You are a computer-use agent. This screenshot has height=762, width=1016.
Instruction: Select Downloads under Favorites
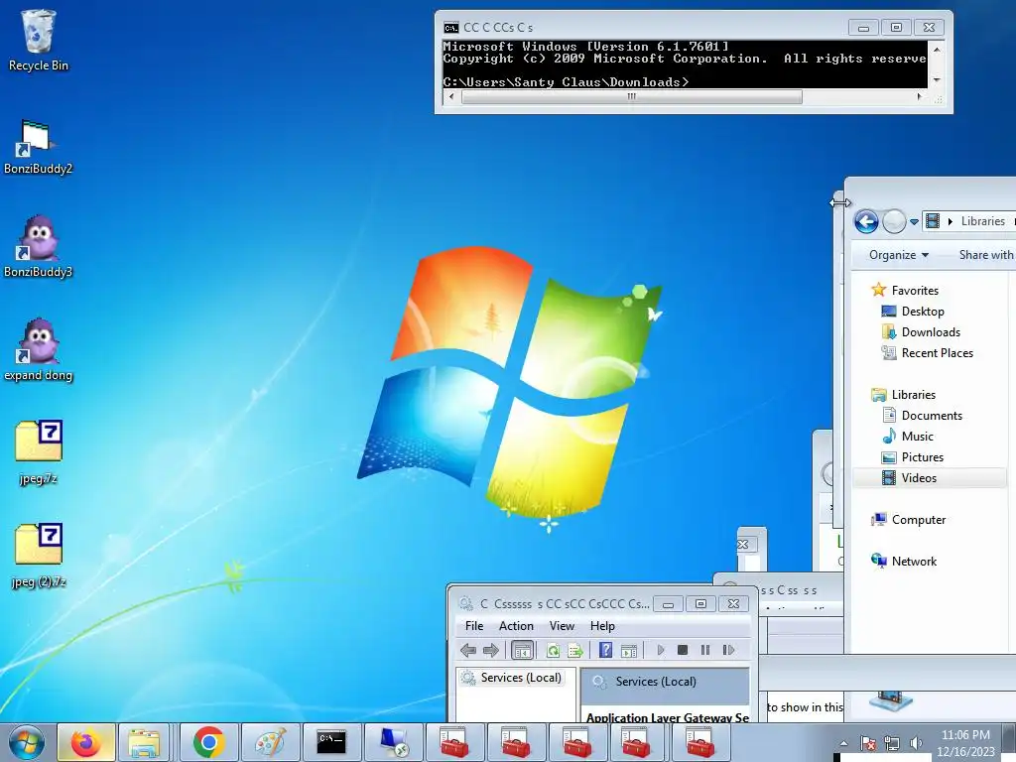pyautogui.click(x=921, y=331)
